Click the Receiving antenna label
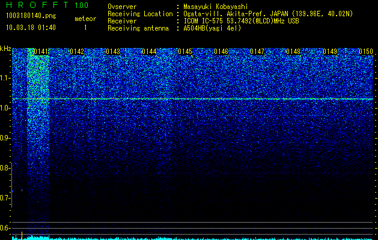Screen dimensions: 378x240 point(138,28)
